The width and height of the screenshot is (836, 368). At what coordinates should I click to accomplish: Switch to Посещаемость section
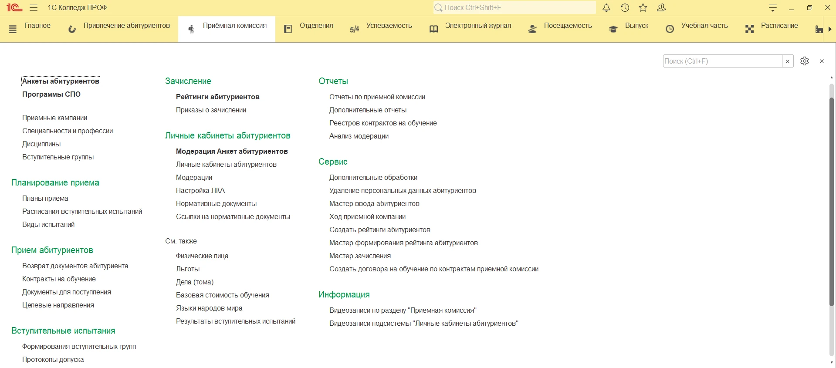coord(568,26)
